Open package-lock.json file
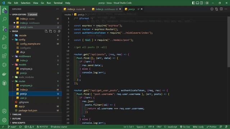 (x=28, y=110)
